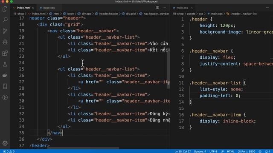Change UTF-8 encoding in status bar
Viewport: 273px width, 153px height.
tap(213, 151)
